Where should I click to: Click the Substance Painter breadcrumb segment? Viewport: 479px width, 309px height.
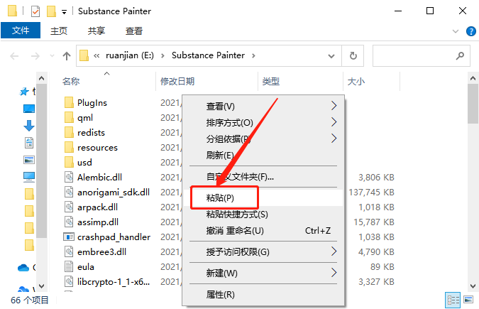(208, 55)
